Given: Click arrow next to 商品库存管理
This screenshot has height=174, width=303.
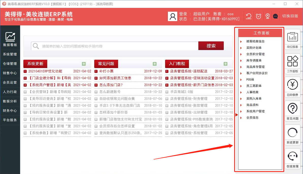Looking at the screenshot, I should pos(241,67).
